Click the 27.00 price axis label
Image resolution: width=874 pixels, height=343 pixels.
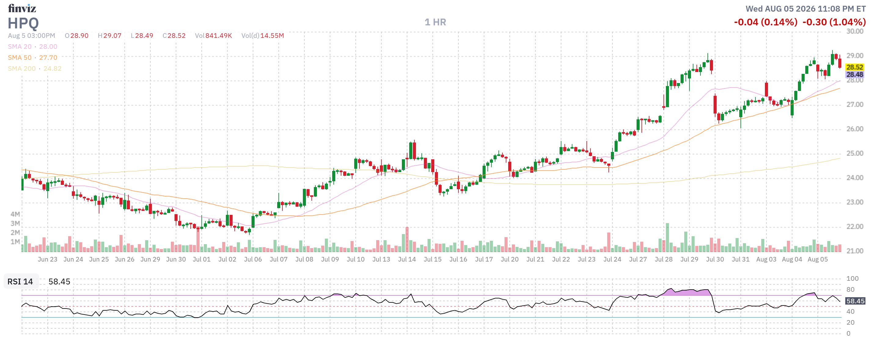click(x=855, y=104)
